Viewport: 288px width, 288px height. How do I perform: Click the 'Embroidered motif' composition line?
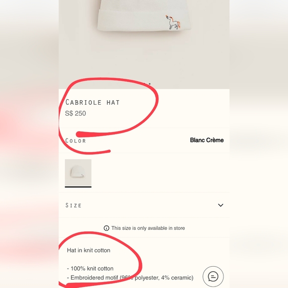pyautogui.click(x=130, y=278)
